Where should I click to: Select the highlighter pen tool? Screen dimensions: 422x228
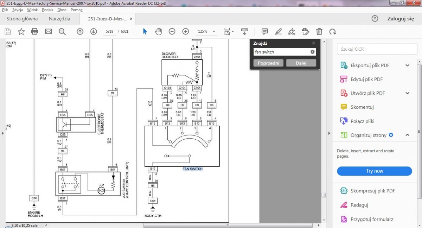coord(278,32)
